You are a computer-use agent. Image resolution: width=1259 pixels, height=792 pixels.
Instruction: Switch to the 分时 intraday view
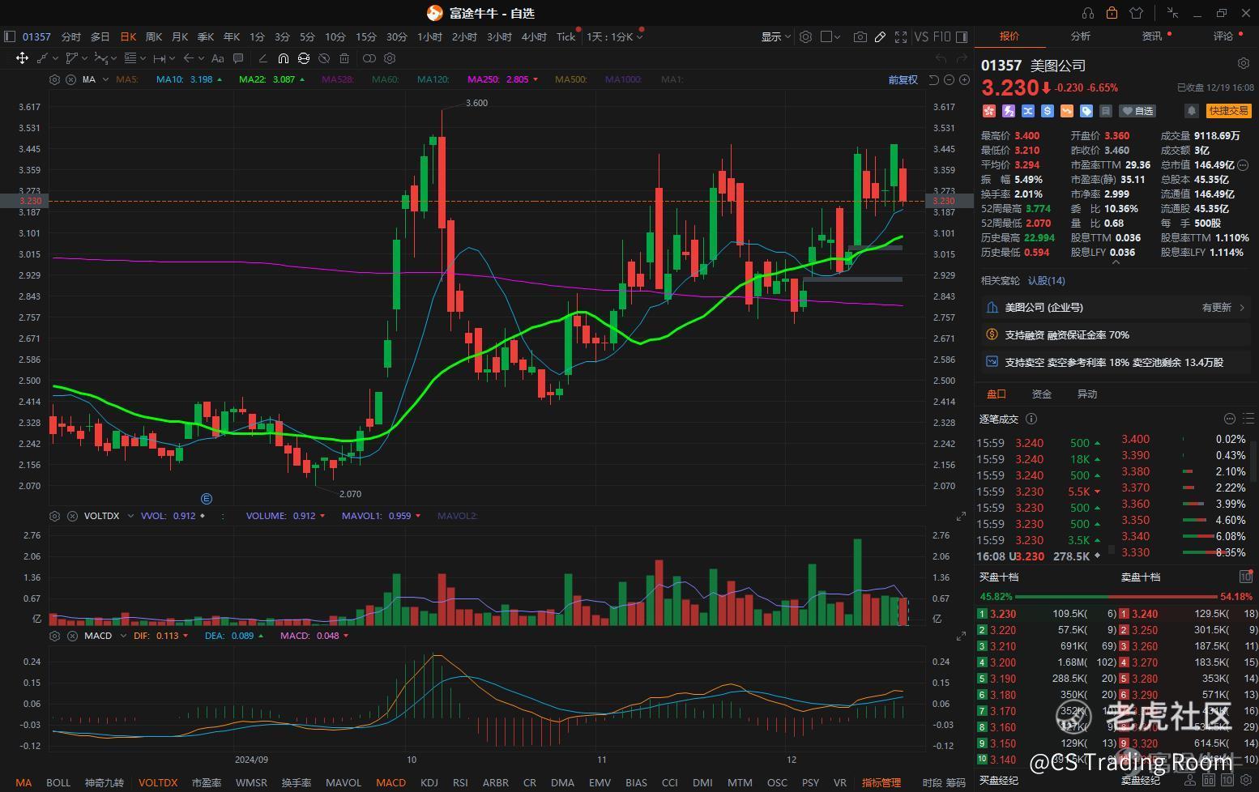71,36
